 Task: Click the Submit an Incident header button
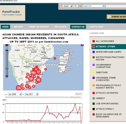(116, 17)
